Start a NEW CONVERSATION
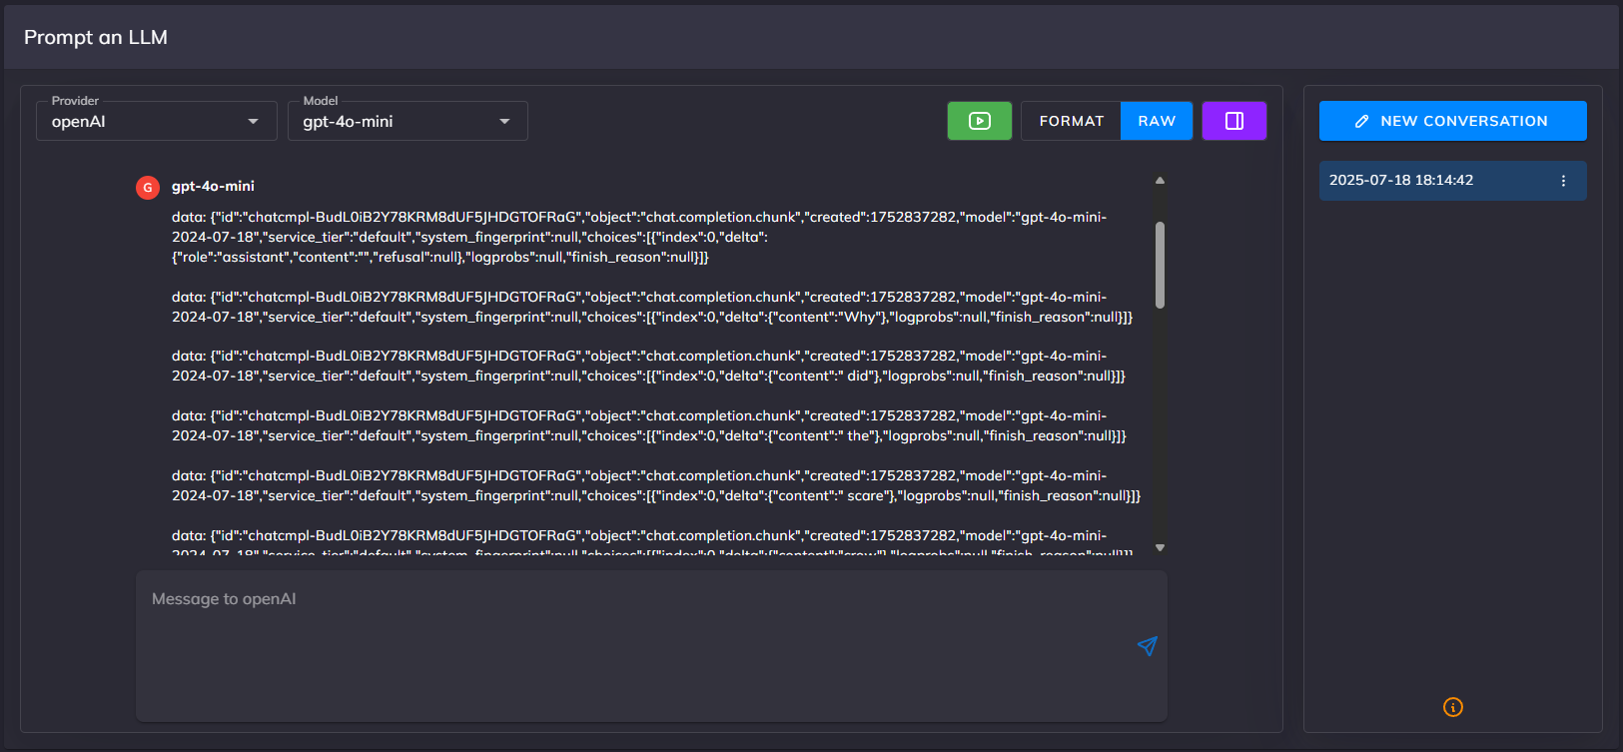The image size is (1623, 752). pyautogui.click(x=1452, y=121)
